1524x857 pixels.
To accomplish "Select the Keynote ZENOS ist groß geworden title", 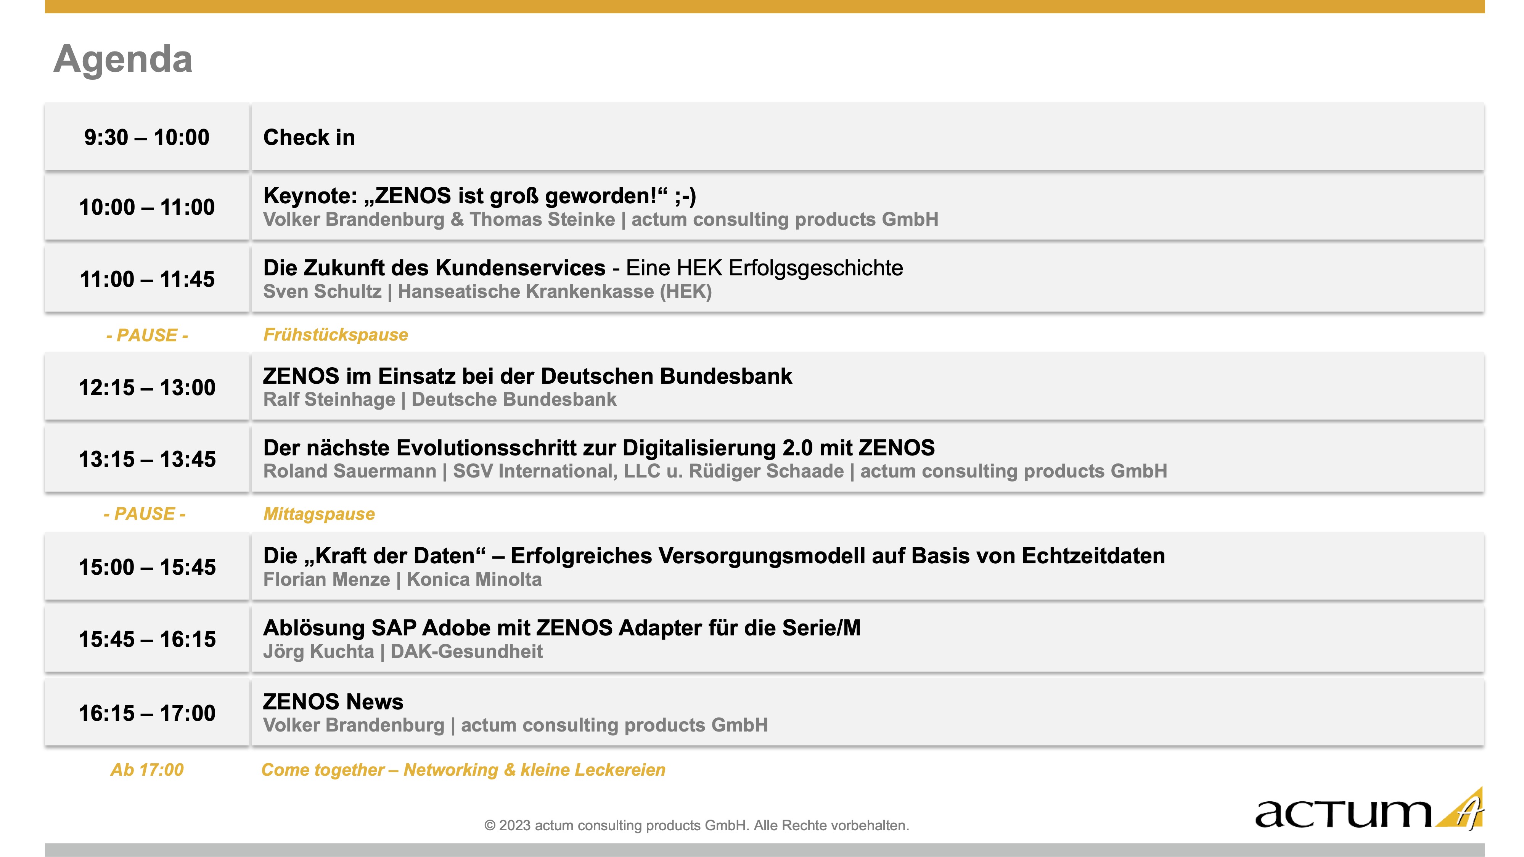I will point(479,196).
